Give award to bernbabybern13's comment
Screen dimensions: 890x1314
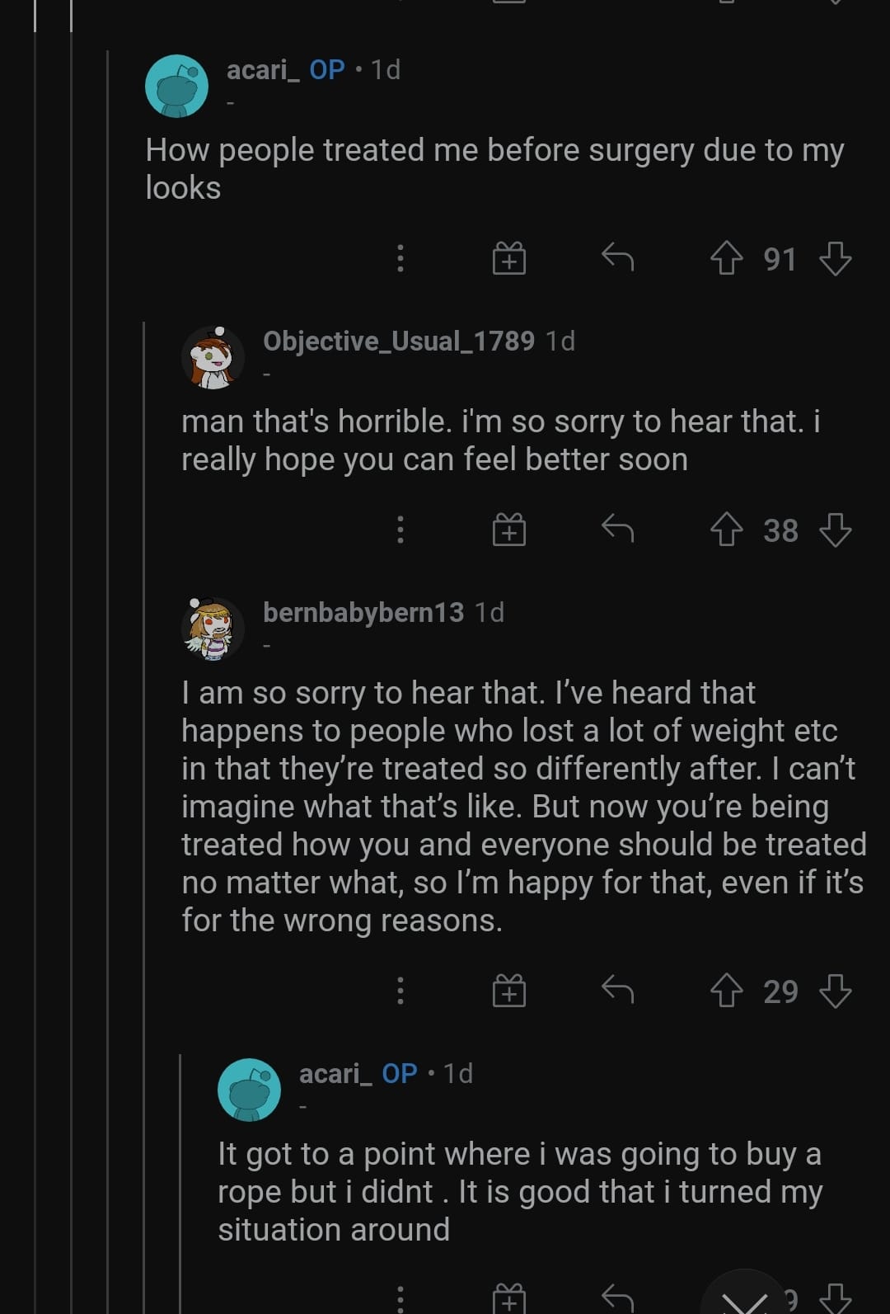point(509,991)
